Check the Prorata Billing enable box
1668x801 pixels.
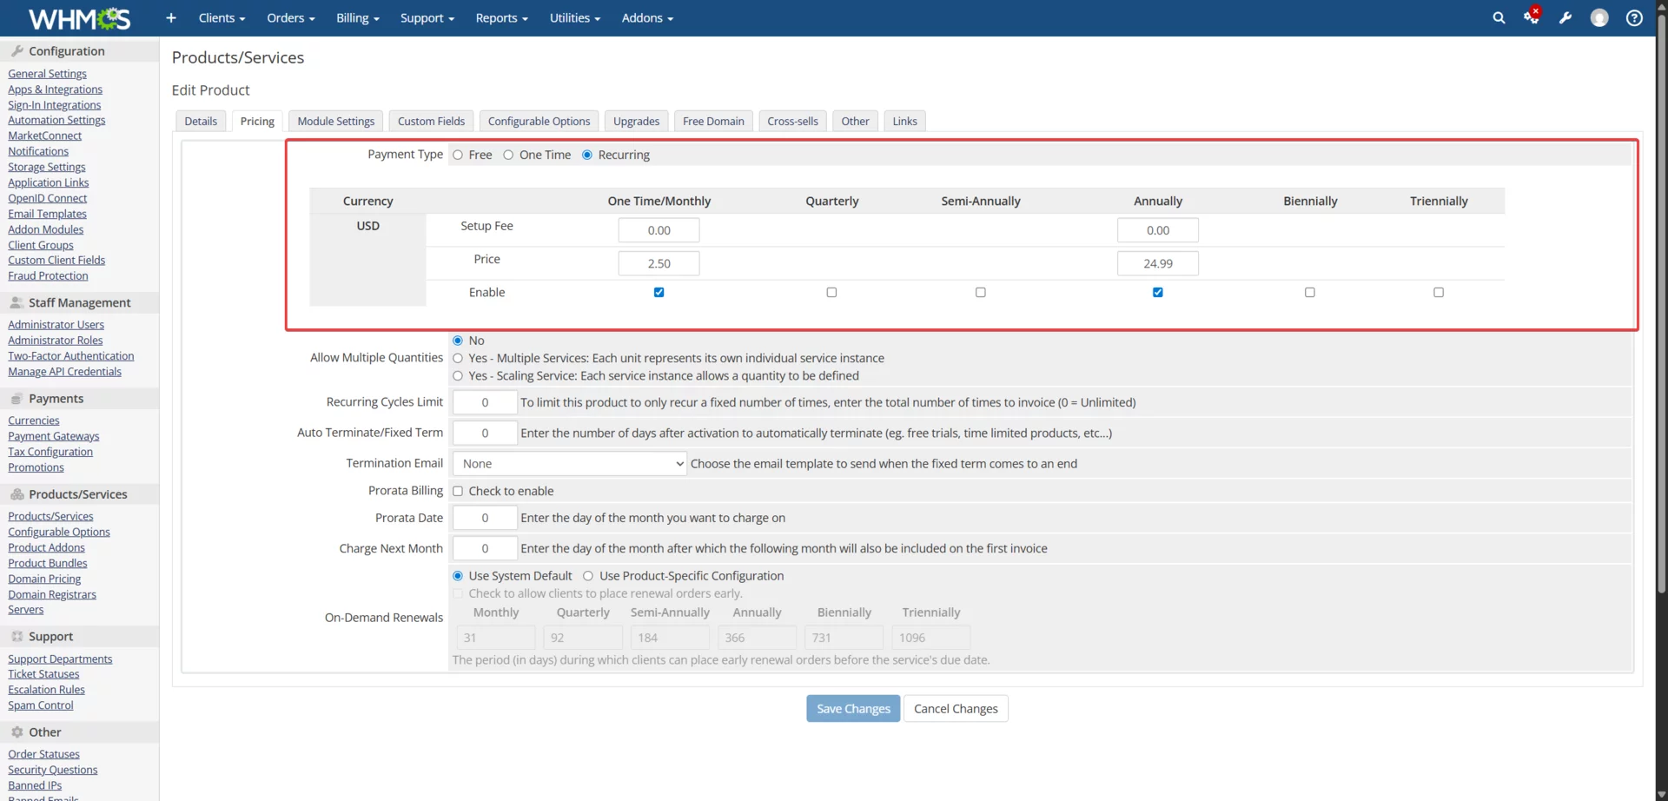pos(458,491)
